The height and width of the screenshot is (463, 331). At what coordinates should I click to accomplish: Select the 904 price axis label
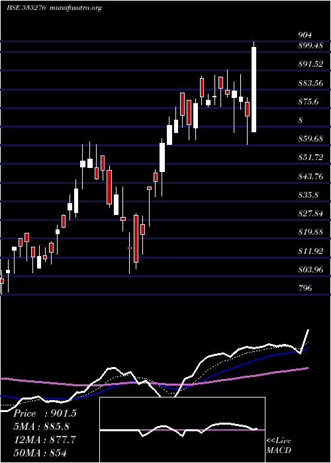[x=305, y=36]
